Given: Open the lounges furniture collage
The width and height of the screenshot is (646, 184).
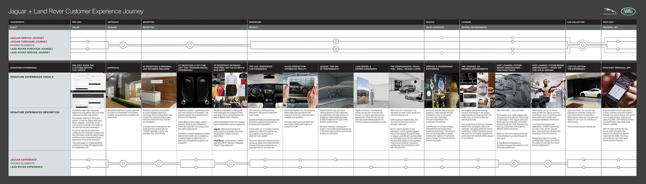Looking at the screenshot, I should (x=478, y=90).
